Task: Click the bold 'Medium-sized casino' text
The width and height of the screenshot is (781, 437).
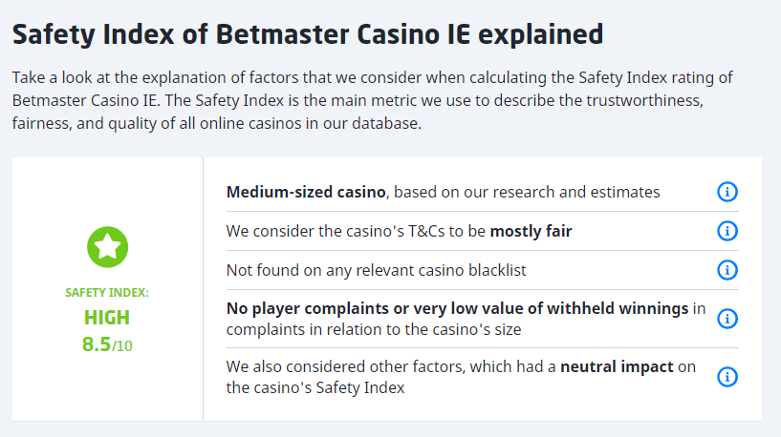Action: point(306,192)
